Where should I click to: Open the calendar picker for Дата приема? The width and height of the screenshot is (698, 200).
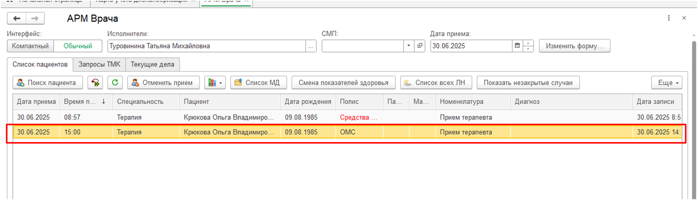click(x=517, y=46)
